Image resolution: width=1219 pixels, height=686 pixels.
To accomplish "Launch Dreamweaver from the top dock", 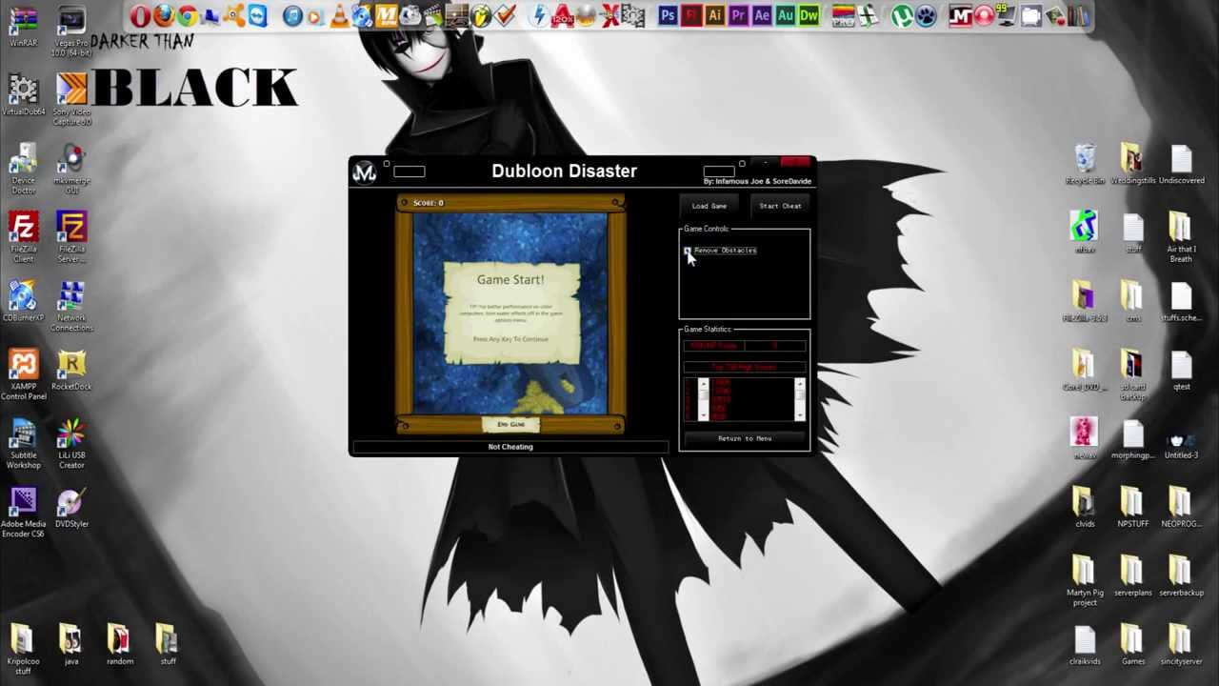I will (809, 16).
